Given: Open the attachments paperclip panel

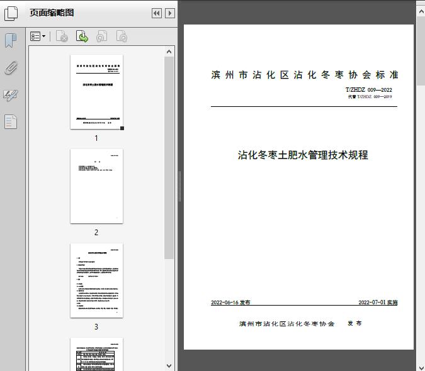Looking at the screenshot, I should (x=11, y=68).
